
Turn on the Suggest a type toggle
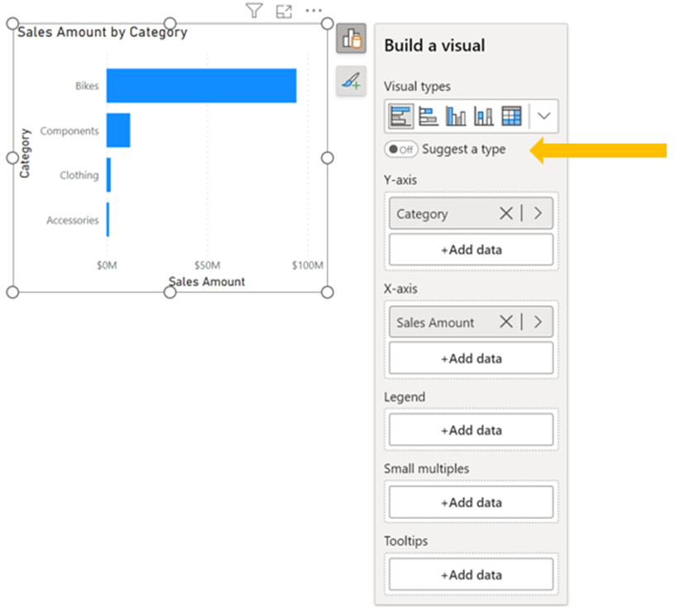coord(401,150)
